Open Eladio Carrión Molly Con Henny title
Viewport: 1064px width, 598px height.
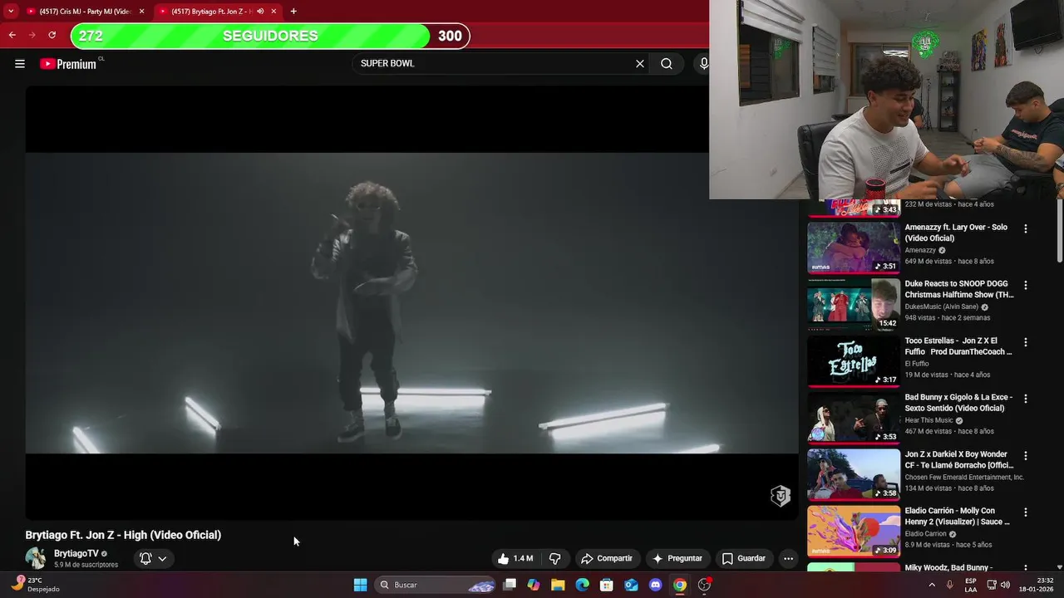(957, 517)
